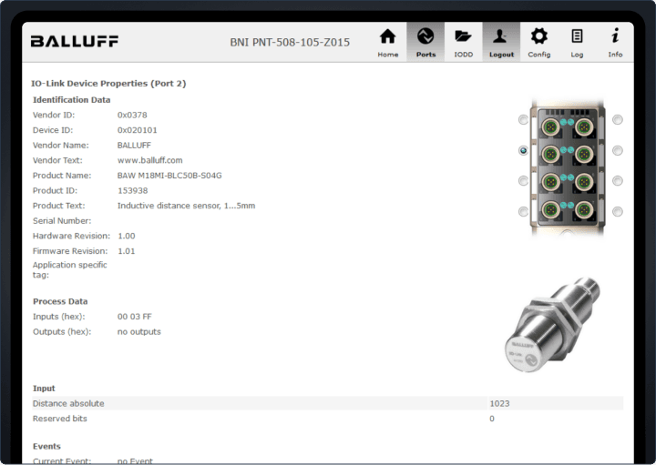
Task: Select the second right port radio button
Action: (618, 150)
